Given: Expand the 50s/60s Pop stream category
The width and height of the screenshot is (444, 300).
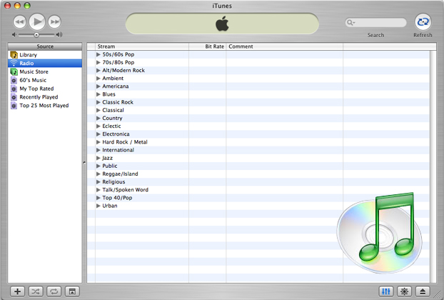Looking at the screenshot, I should (99, 54).
